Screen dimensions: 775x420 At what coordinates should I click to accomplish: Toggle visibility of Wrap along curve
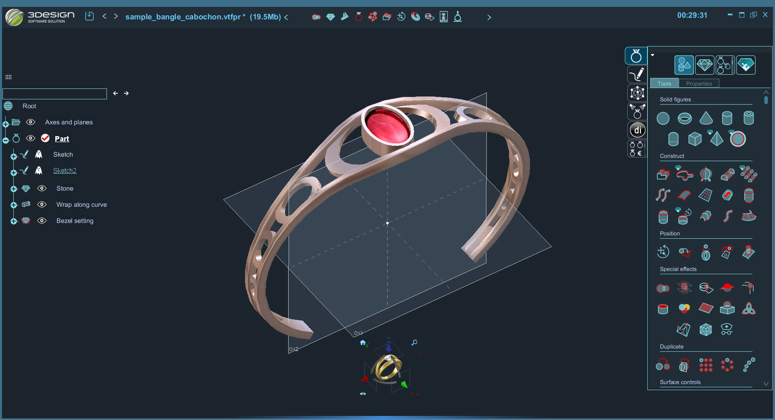[42, 204]
